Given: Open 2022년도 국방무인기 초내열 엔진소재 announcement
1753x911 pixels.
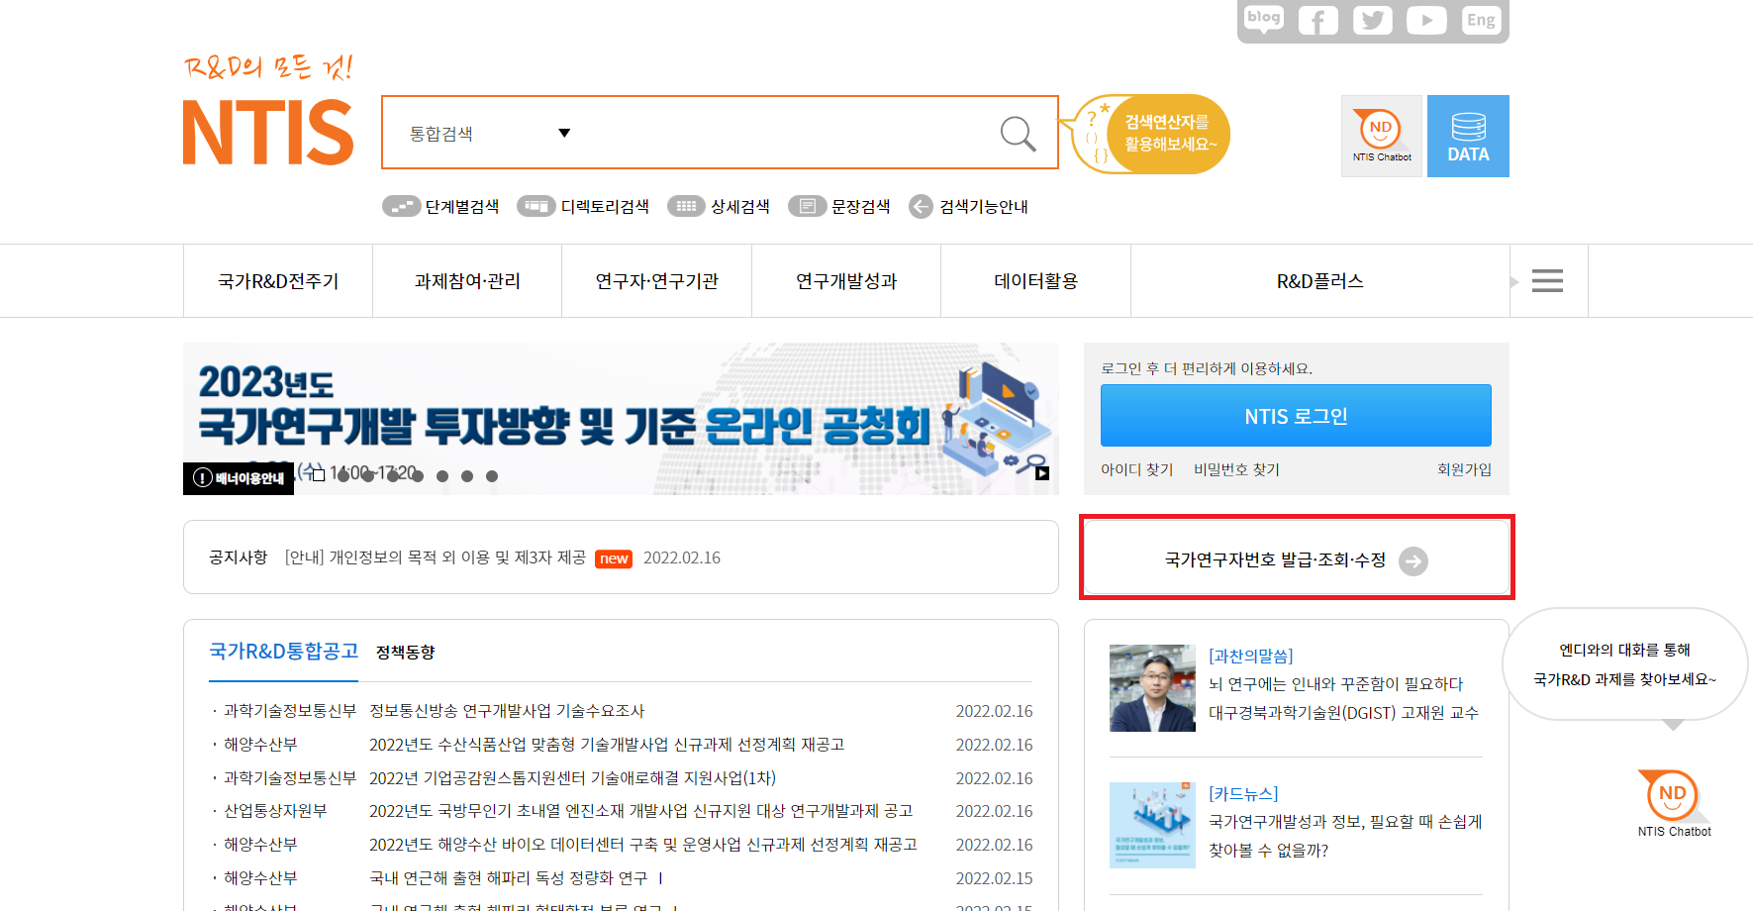Looking at the screenshot, I should [640, 811].
